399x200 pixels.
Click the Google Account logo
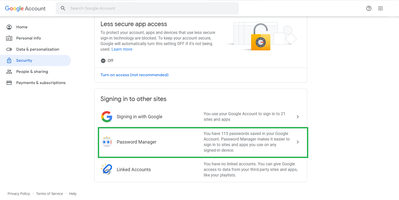(25, 8)
